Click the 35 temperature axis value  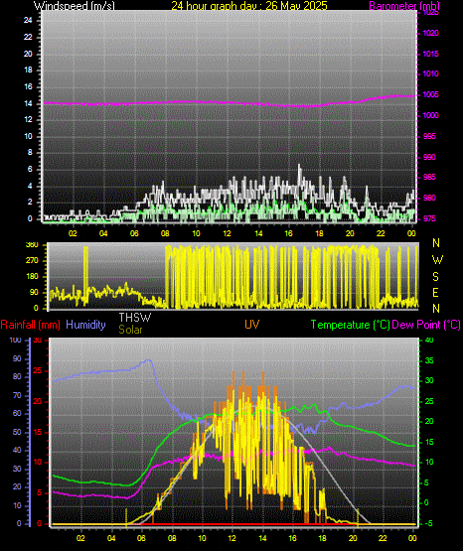[x=429, y=361]
